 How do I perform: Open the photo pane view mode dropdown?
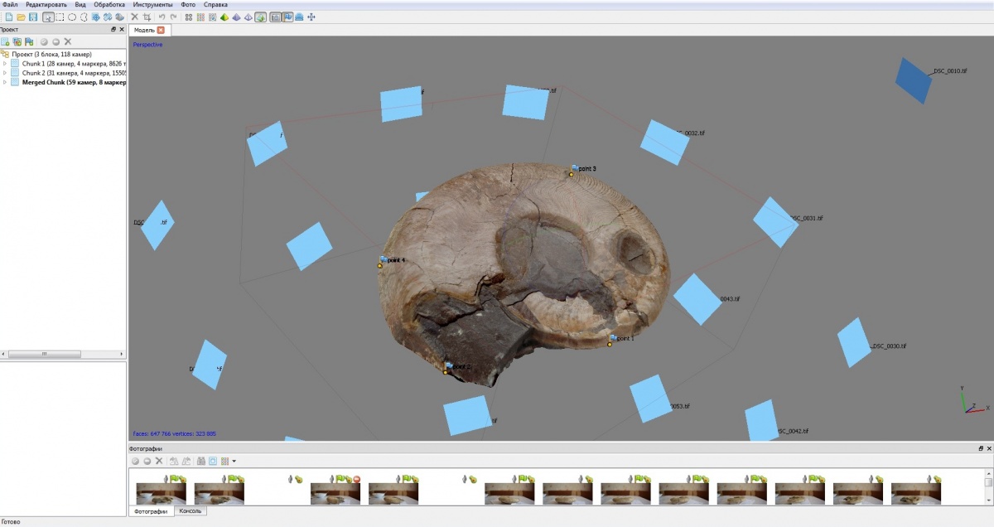coord(234,461)
